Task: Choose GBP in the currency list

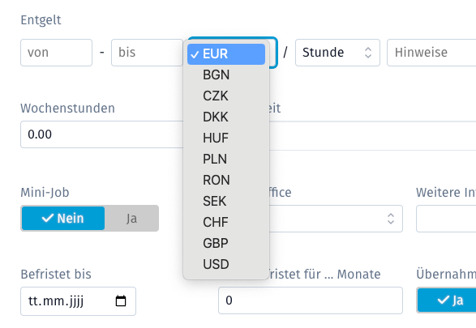Action: pyautogui.click(x=226, y=243)
